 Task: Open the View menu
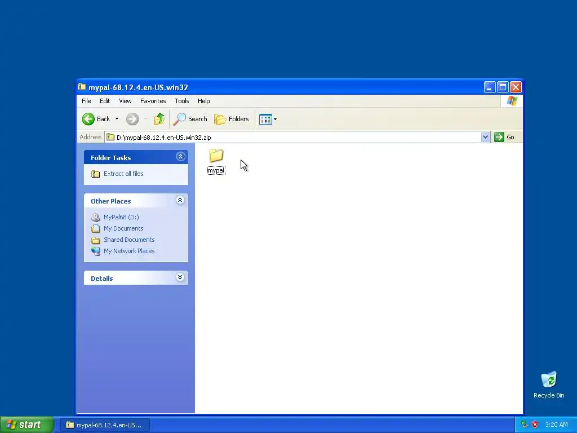pyautogui.click(x=125, y=101)
